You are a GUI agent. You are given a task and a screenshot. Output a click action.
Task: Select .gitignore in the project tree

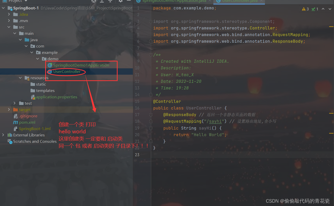[28, 116]
